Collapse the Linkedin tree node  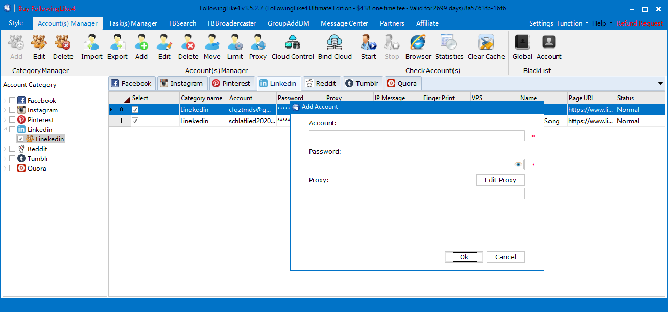[5, 130]
